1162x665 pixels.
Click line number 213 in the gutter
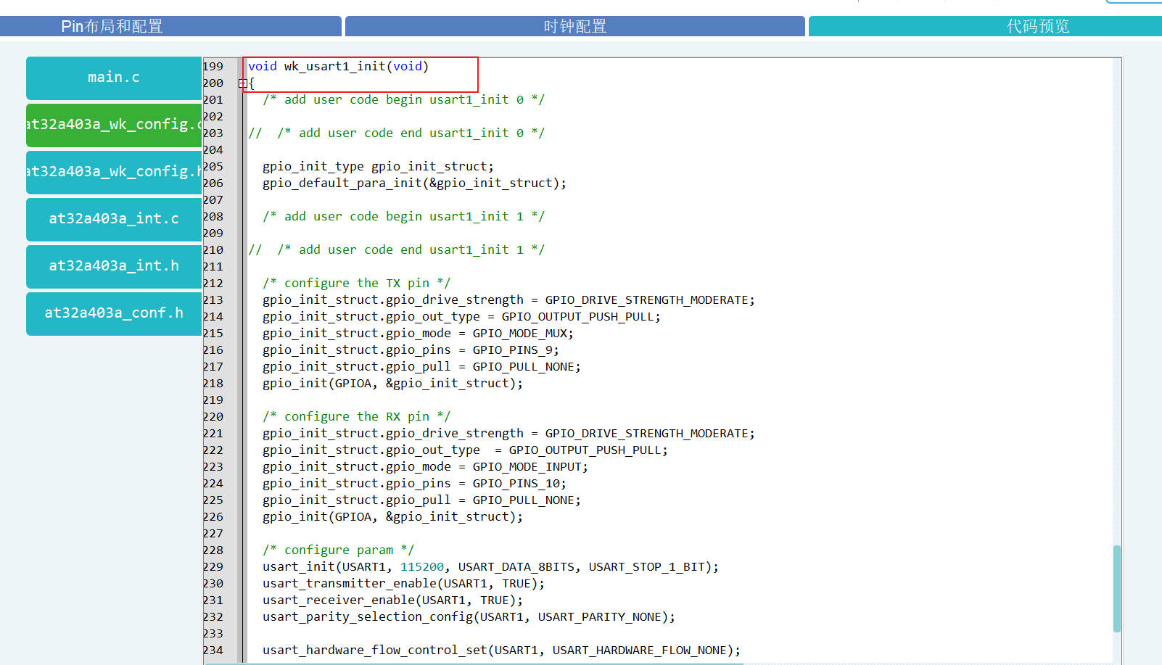213,300
